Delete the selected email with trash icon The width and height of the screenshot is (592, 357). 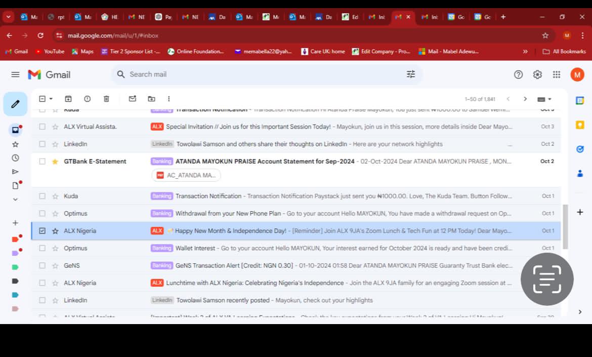(x=106, y=99)
